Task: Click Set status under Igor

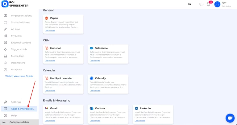Action: click(227, 6)
